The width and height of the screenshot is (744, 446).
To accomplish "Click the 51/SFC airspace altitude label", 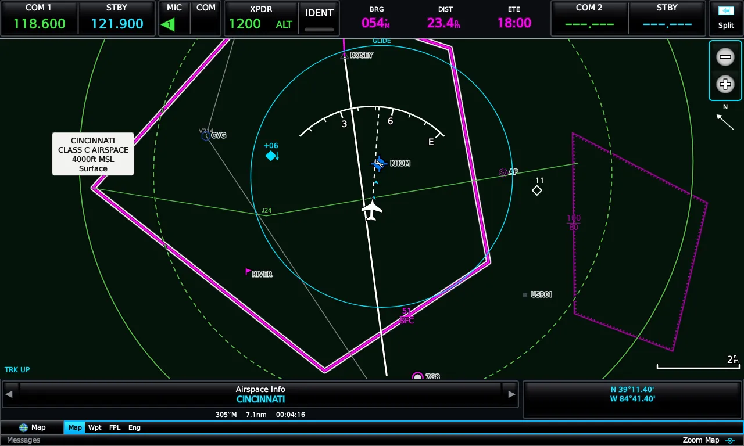I will point(407,316).
